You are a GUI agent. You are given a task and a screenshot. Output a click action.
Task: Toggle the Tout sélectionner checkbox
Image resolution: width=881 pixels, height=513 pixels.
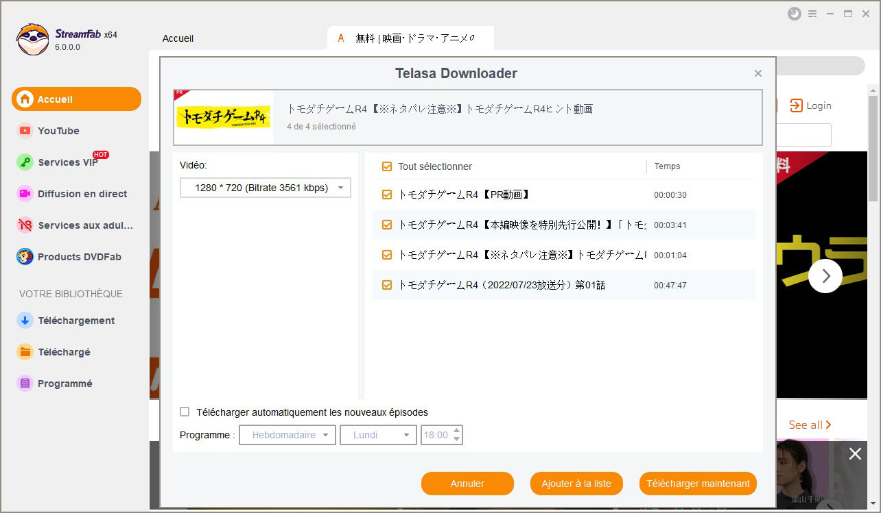(x=387, y=166)
